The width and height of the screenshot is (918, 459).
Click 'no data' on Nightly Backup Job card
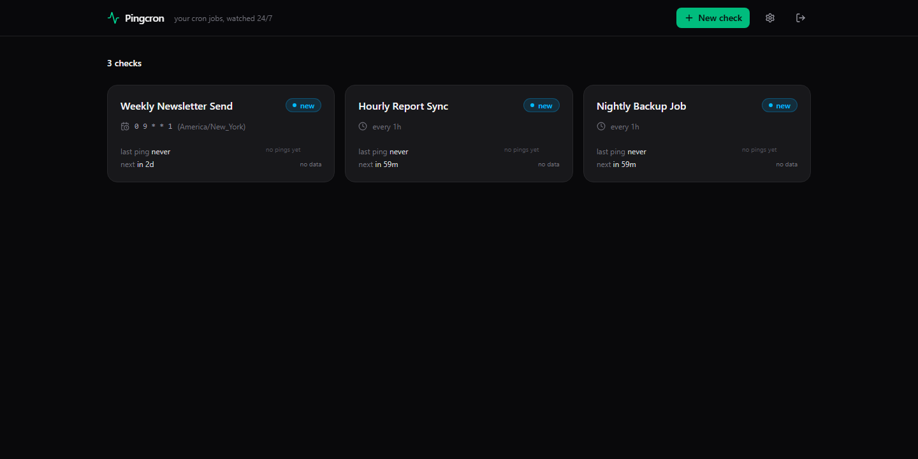pos(787,164)
